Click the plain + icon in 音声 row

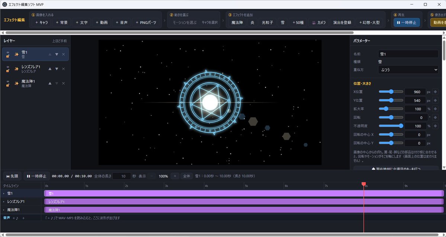tap(23, 218)
